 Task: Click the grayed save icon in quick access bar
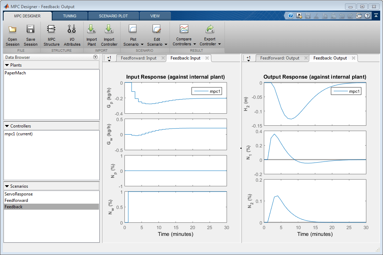(x=308, y=16)
